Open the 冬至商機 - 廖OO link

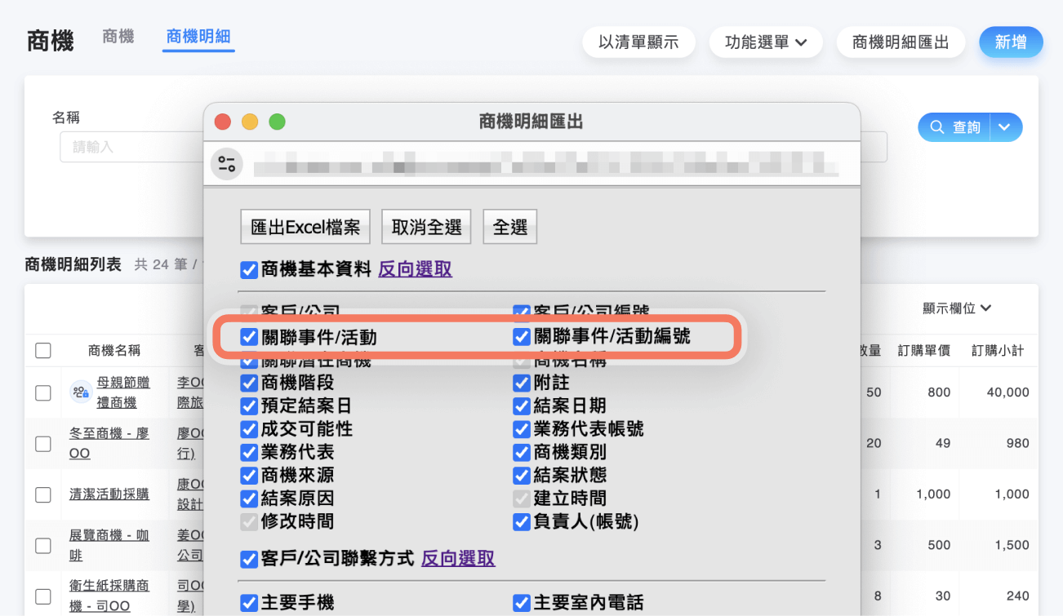109,443
